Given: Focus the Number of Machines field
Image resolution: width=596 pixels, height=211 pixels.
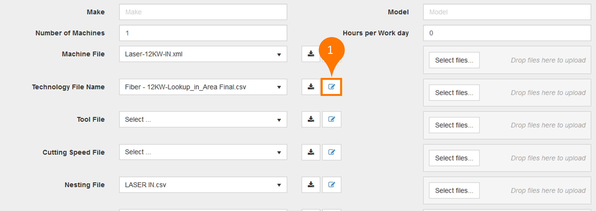Looking at the screenshot, I should tap(203, 33).
